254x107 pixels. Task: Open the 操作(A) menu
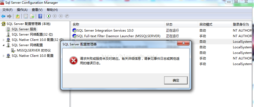tap(22, 10)
